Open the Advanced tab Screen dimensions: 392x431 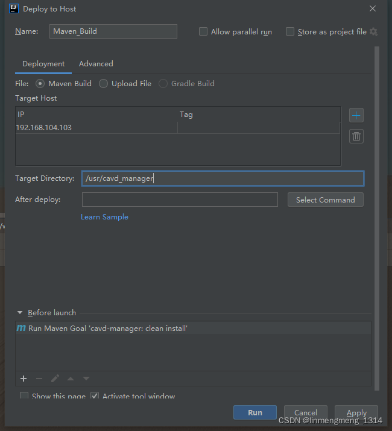[x=96, y=64]
